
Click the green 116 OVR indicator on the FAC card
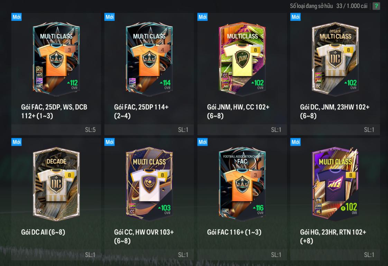(x=258, y=209)
